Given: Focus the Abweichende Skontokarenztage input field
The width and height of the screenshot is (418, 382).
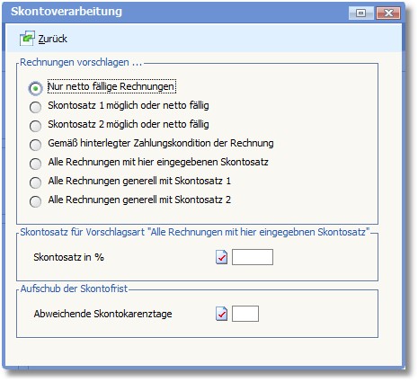Looking at the screenshot, I should (245, 314).
